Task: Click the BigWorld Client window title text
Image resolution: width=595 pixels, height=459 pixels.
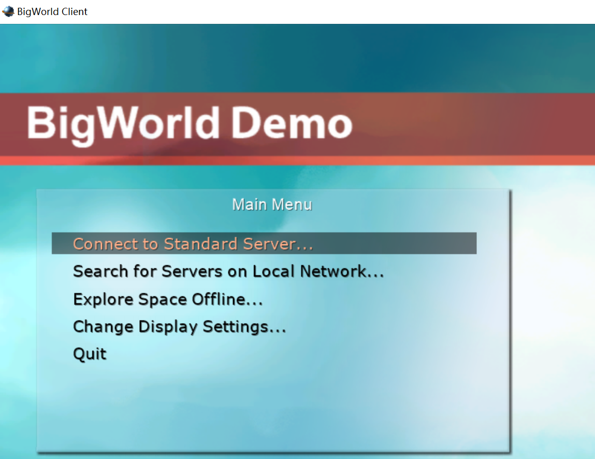Action: pyautogui.click(x=52, y=12)
